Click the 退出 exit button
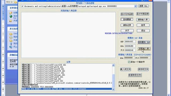 pyautogui.click(x=143, y=31)
